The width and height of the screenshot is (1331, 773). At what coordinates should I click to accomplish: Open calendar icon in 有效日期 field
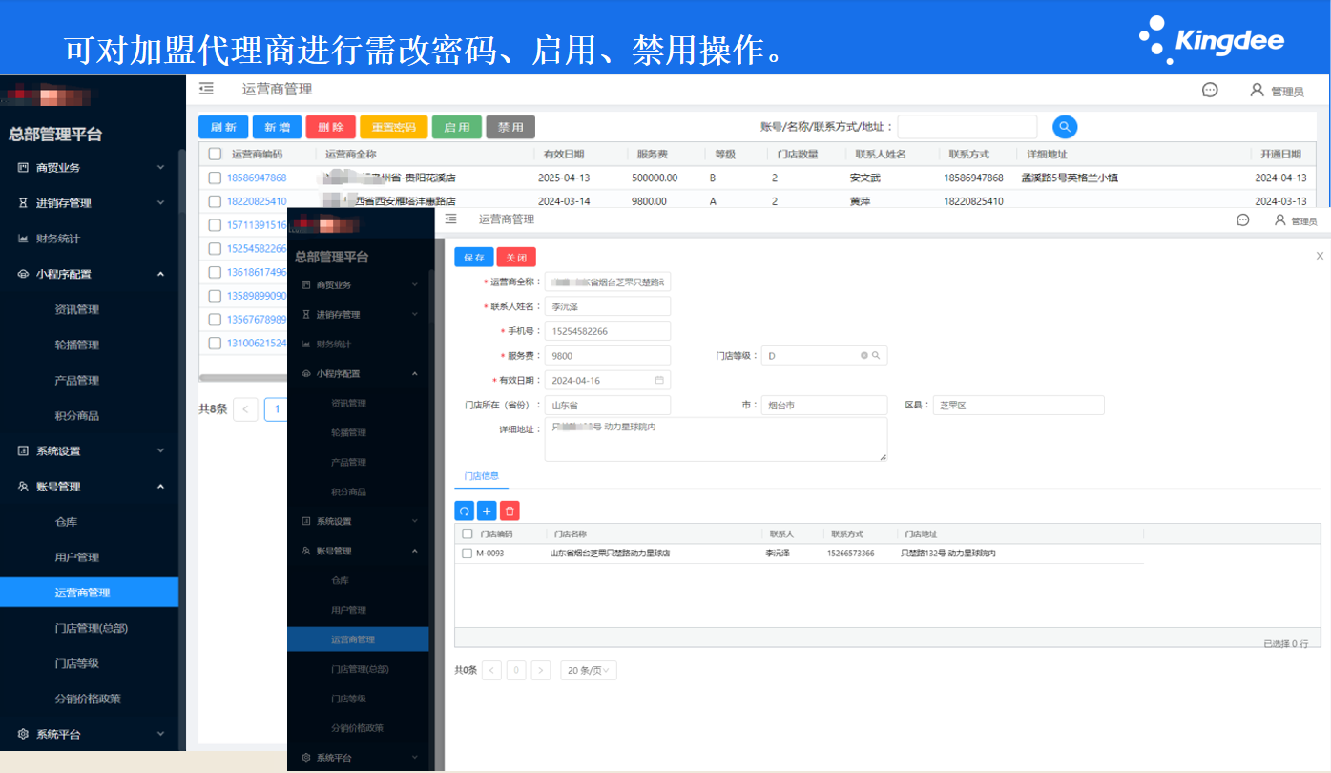click(x=659, y=380)
